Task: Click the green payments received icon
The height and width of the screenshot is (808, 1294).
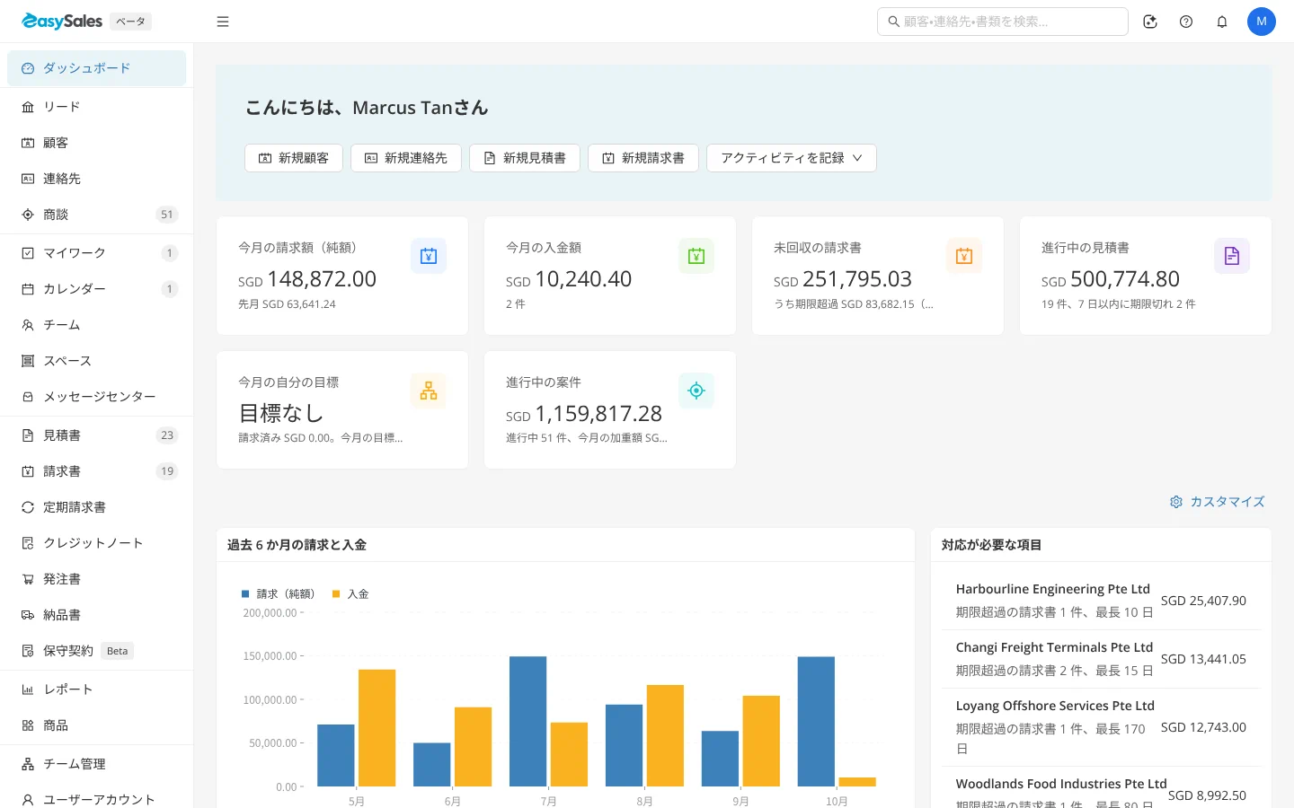Action: [x=696, y=256]
